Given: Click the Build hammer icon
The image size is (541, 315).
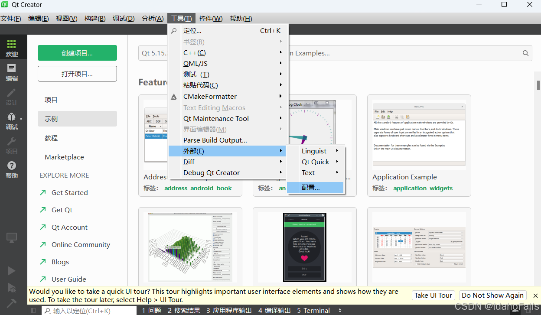Looking at the screenshot, I should 12,303.
